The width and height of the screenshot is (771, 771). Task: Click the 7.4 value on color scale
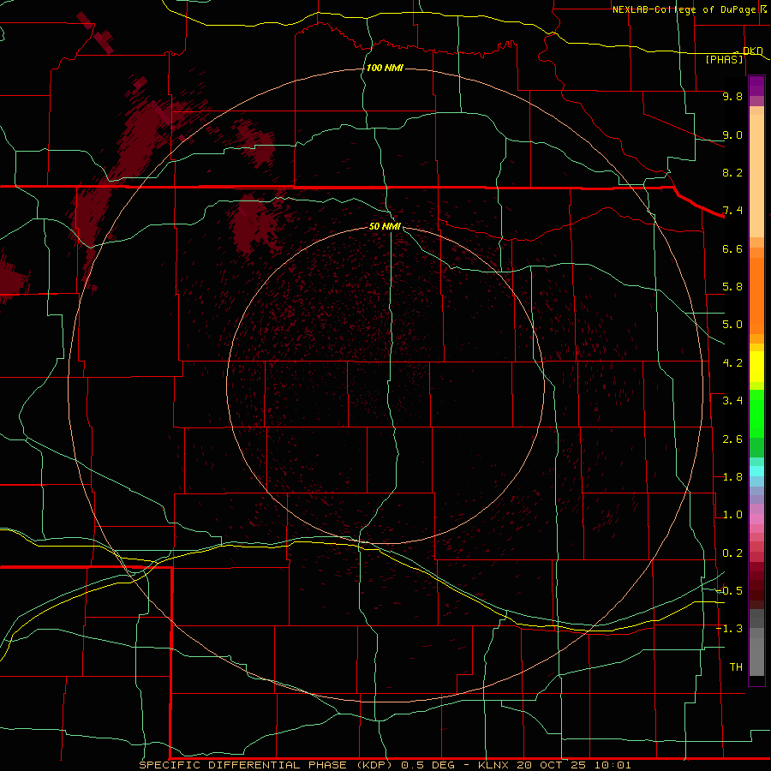pyautogui.click(x=732, y=211)
